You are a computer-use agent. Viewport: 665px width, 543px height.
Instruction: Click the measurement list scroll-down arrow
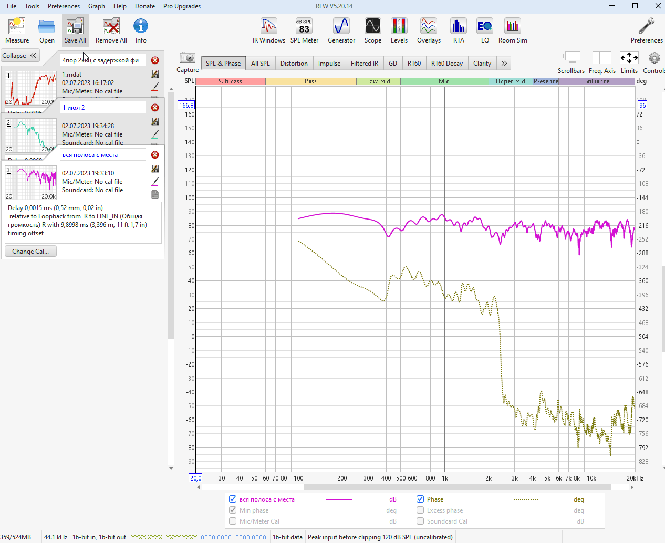point(171,468)
